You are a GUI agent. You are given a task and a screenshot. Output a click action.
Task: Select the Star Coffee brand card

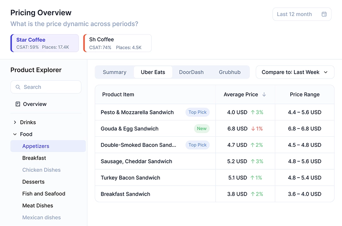(45, 43)
